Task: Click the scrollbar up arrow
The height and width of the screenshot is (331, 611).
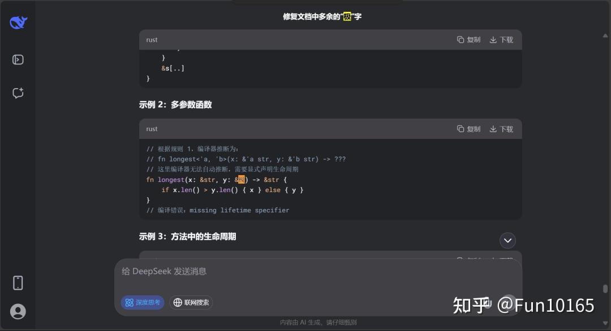Action: point(605,36)
